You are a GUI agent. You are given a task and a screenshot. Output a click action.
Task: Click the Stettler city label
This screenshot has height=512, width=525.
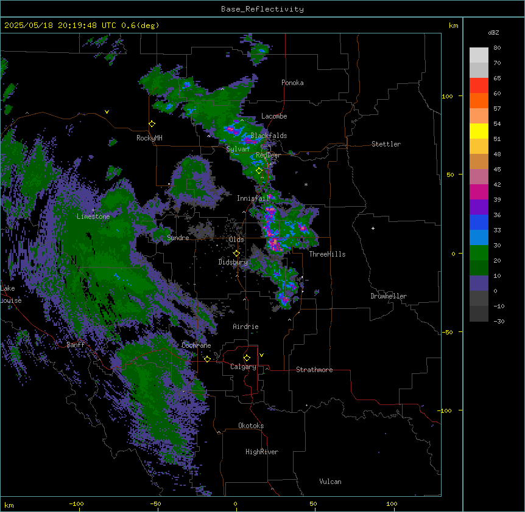[386, 144]
